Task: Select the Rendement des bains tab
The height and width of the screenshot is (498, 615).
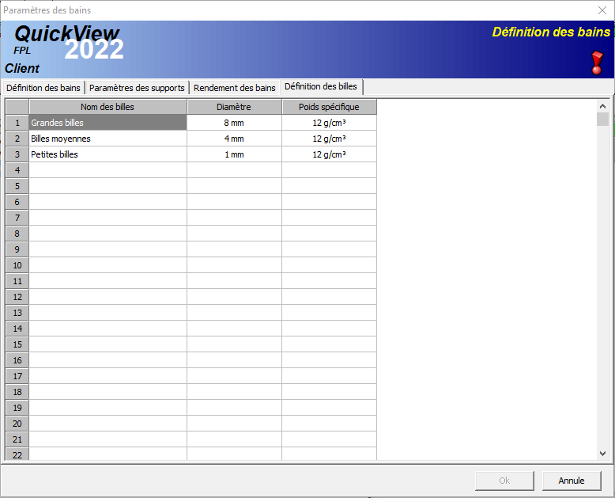Action: [235, 88]
